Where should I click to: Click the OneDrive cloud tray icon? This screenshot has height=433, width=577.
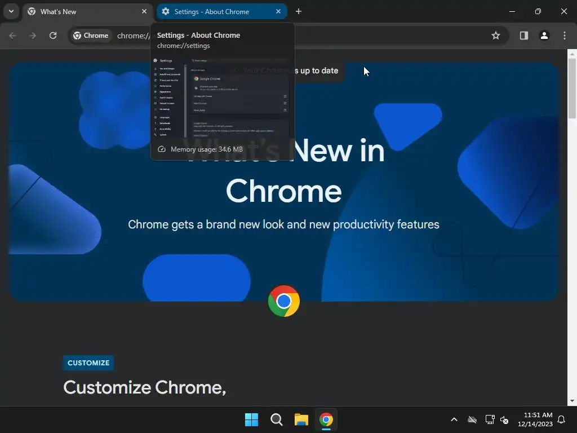[472, 419]
